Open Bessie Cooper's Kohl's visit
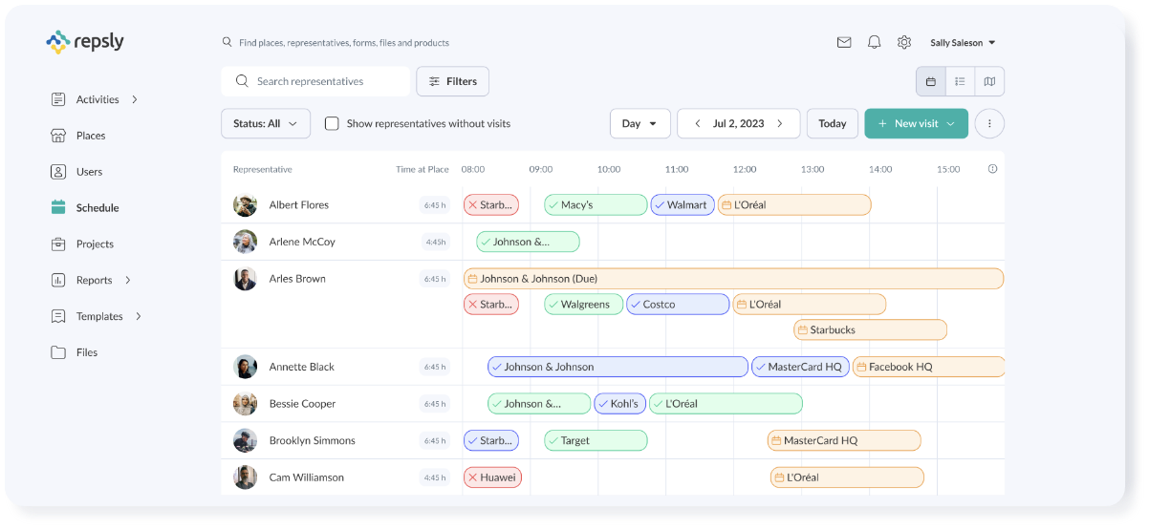This screenshot has width=1149, height=530. click(620, 404)
